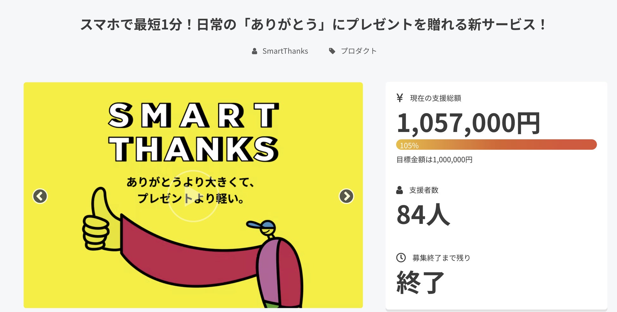Click the 終了 status text
Image resolution: width=617 pixels, height=312 pixels.
420,282
